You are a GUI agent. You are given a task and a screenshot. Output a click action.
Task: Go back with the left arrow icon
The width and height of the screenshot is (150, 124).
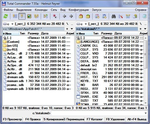click(x=64, y=16)
